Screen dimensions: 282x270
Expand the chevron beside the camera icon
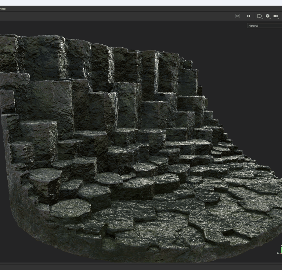279,18
